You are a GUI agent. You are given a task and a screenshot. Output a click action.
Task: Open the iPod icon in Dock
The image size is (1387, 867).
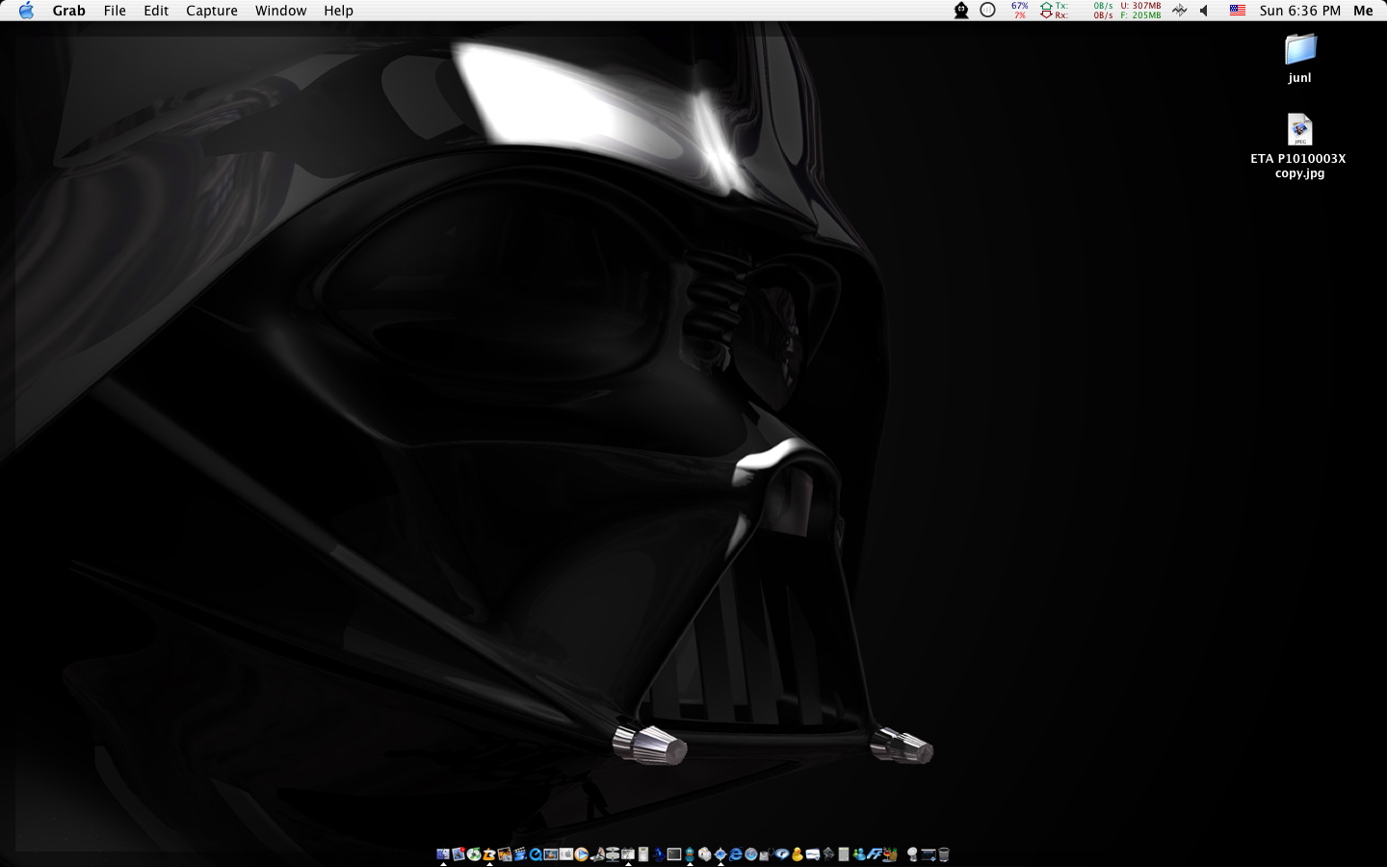coord(643,854)
